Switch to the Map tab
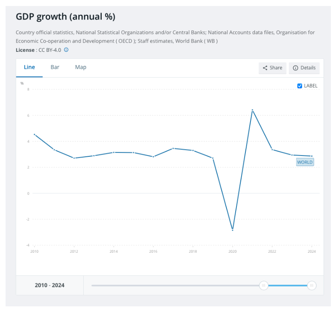 tap(80, 67)
